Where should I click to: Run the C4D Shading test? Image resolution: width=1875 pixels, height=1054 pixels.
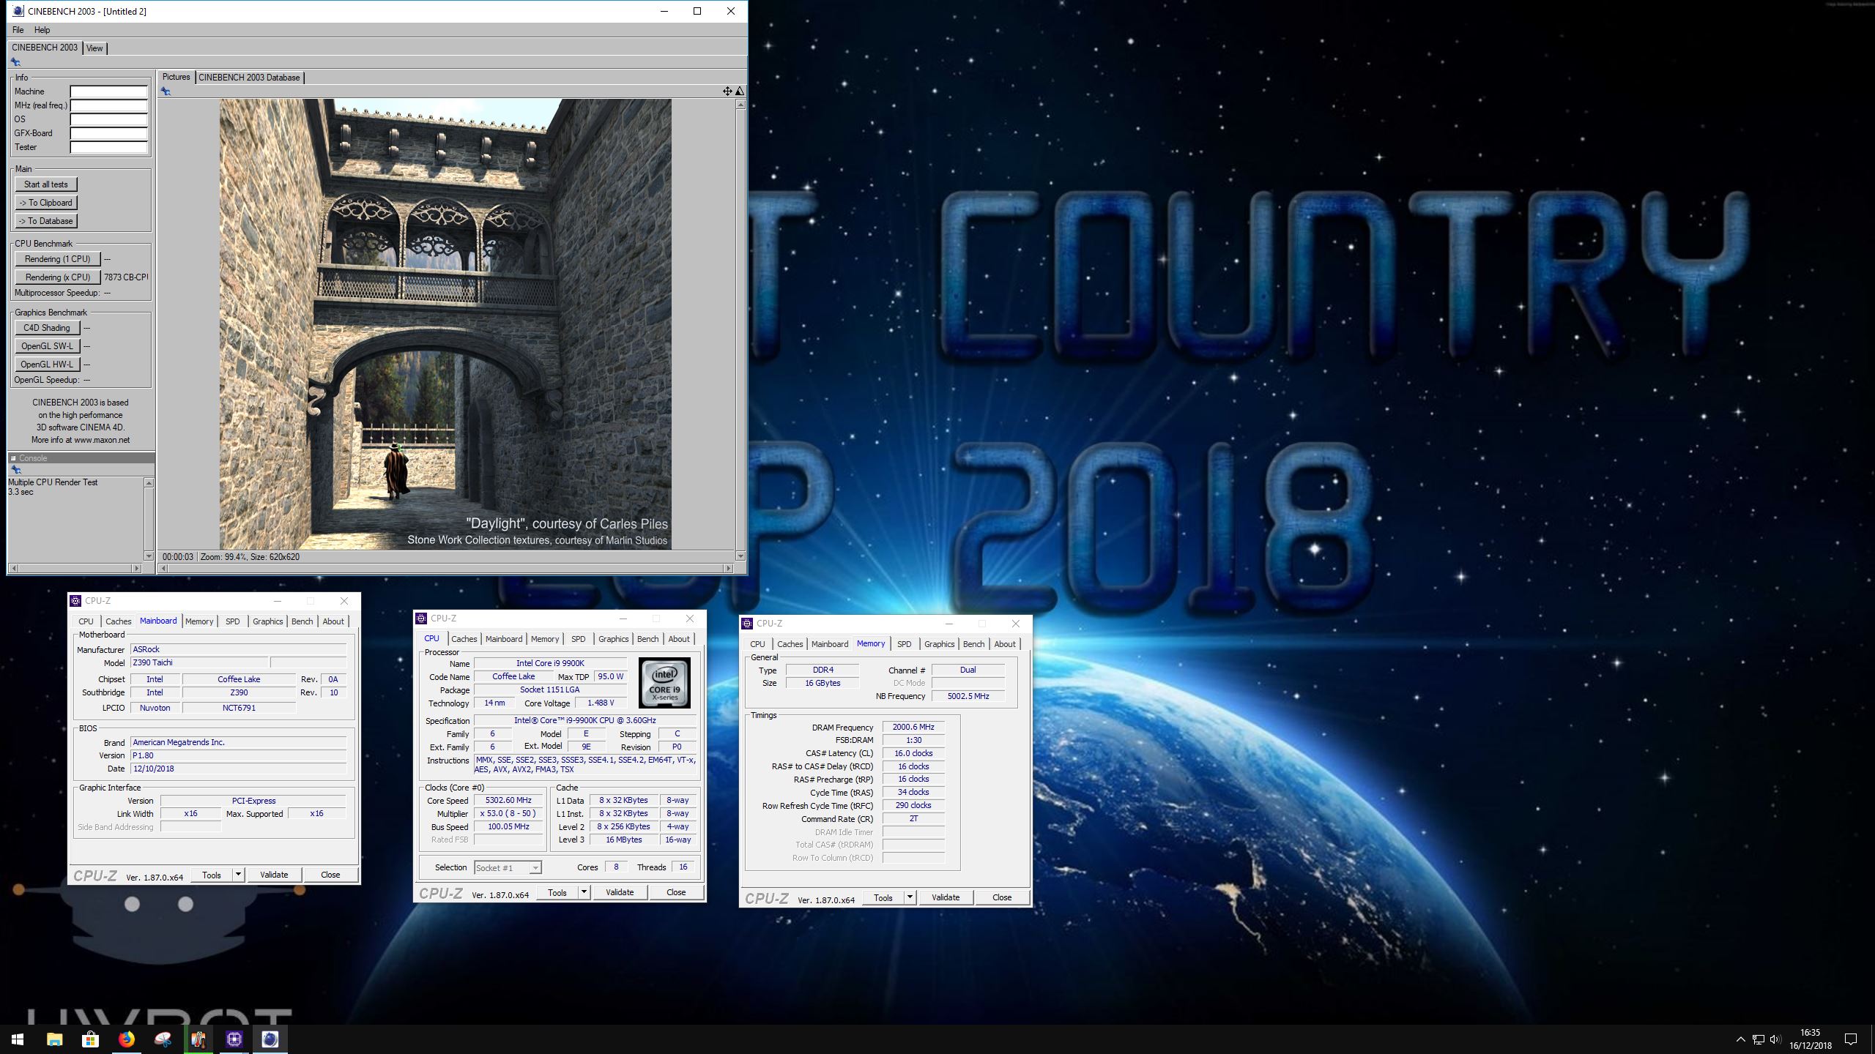point(47,328)
